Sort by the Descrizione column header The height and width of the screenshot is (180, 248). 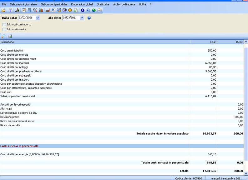(x=94, y=42)
